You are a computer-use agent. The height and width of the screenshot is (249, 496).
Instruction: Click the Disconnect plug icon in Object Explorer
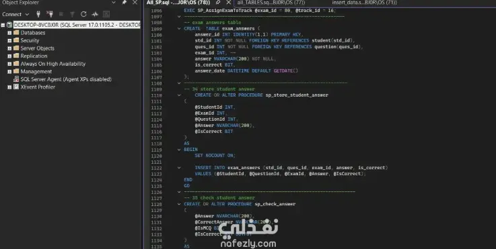pyautogui.click(x=50, y=14)
